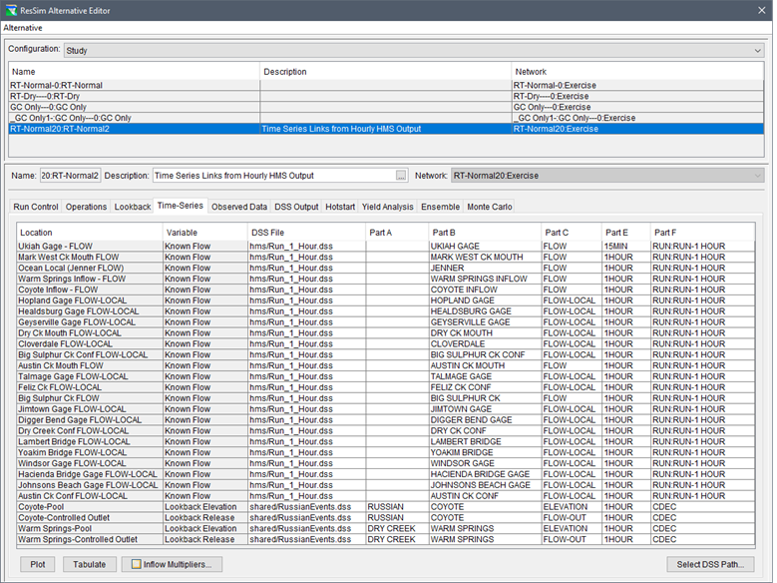Select the Time-Series tab
The height and width of the screenshot is (583, 777).
(x=180, y=206)
